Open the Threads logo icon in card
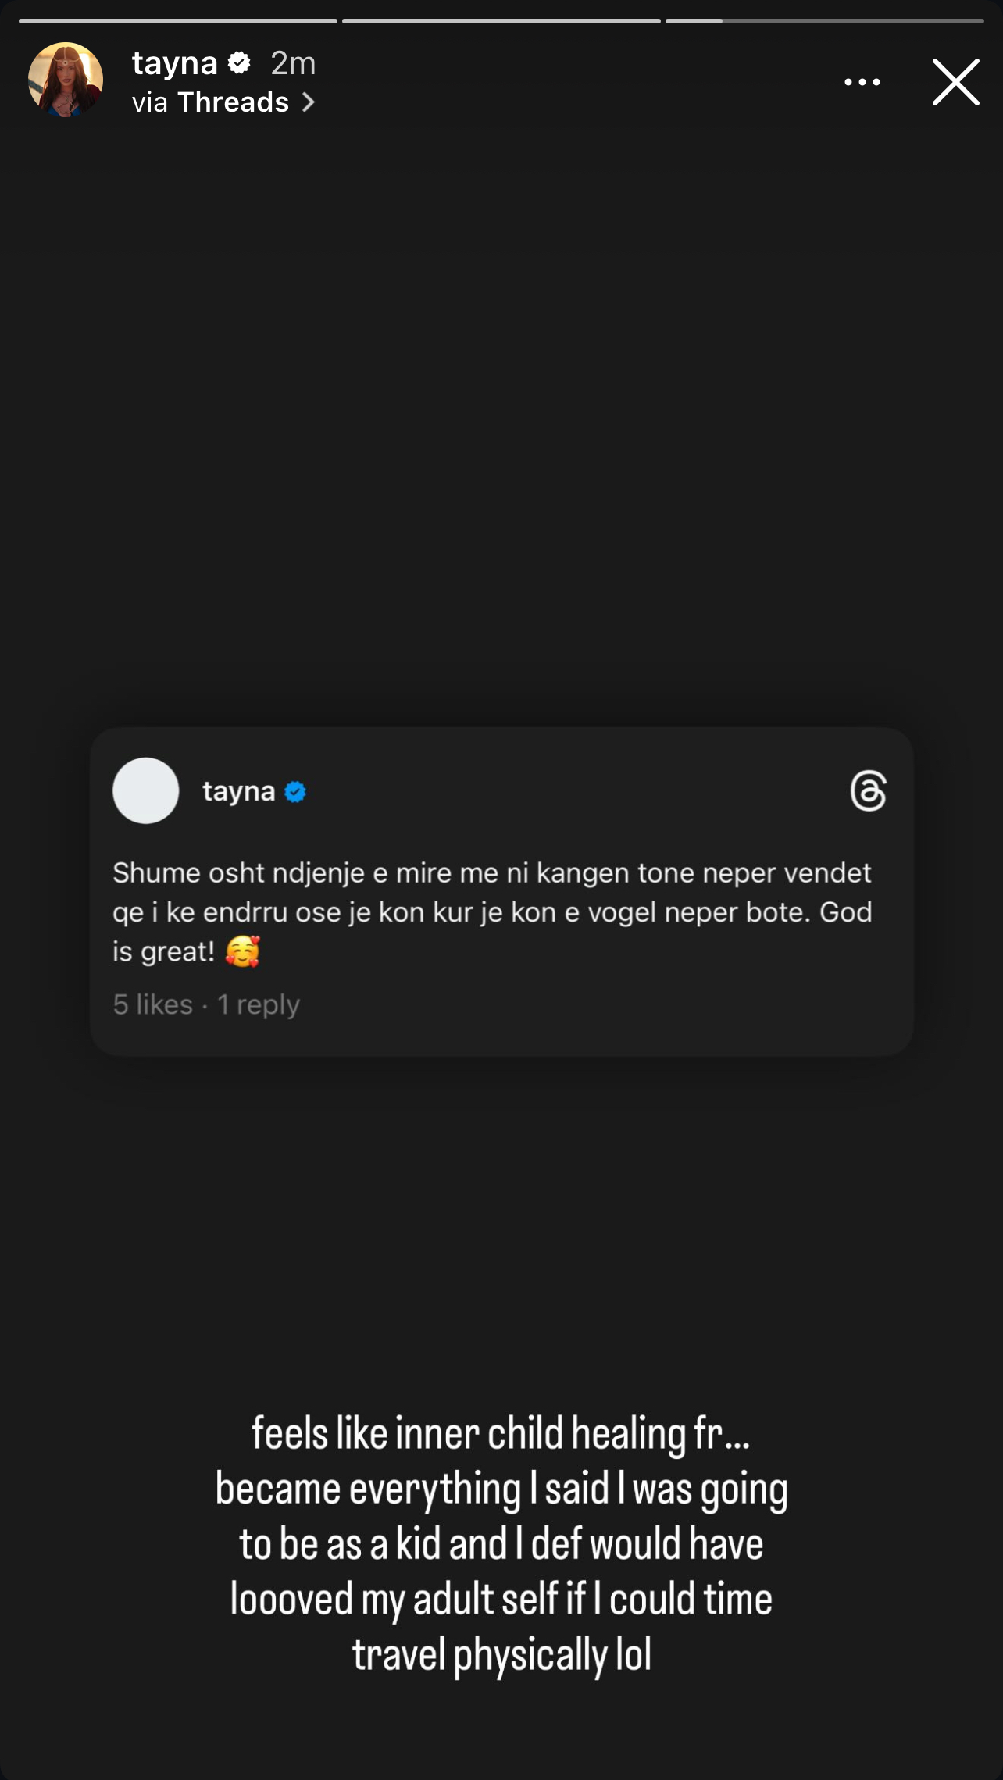 [869, 791]
